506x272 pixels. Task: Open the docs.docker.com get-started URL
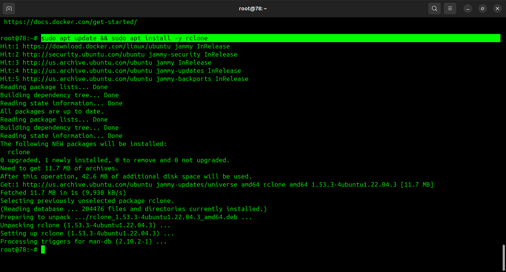[x=70, y=22]
